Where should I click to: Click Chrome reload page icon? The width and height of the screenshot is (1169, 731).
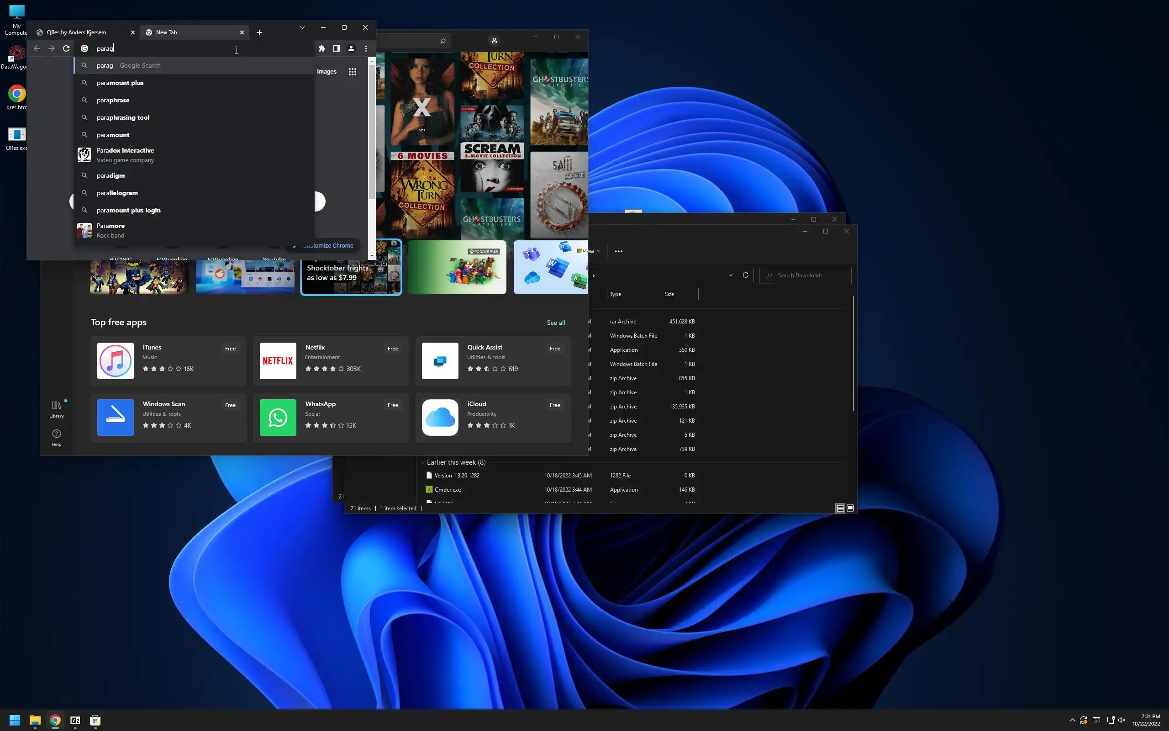(66, 48)
